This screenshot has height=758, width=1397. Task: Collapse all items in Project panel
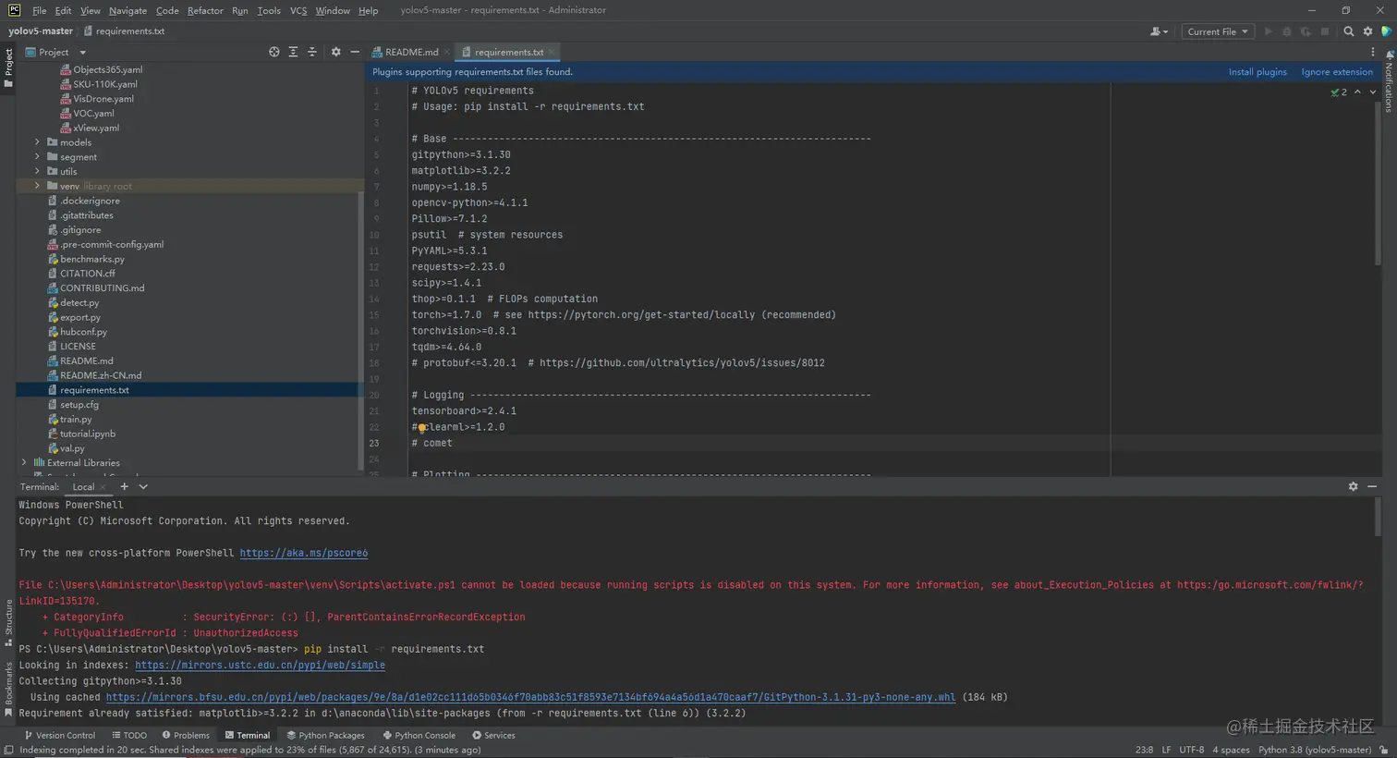[x=311, y=52]
